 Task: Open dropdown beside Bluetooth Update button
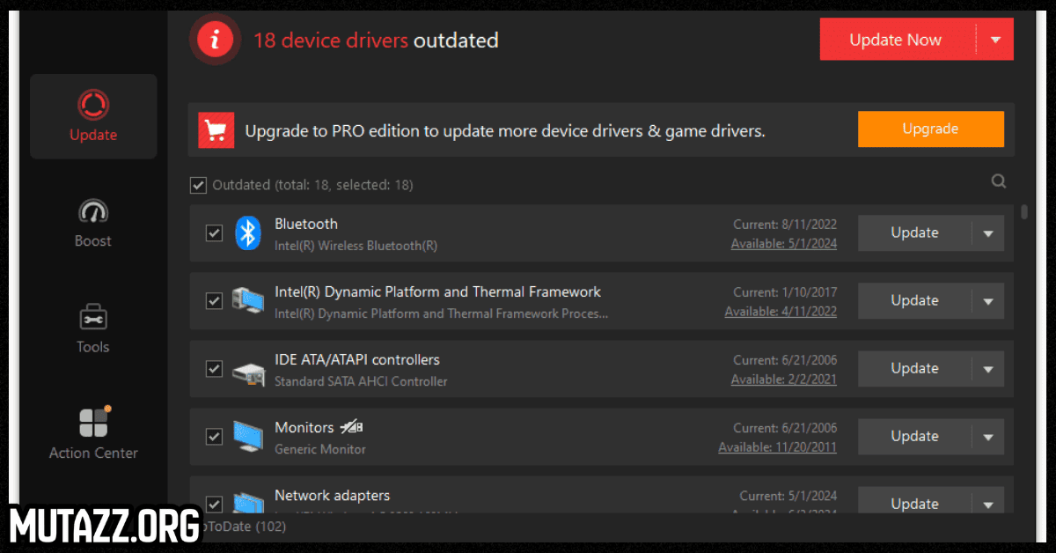click(x=989, y=232)
